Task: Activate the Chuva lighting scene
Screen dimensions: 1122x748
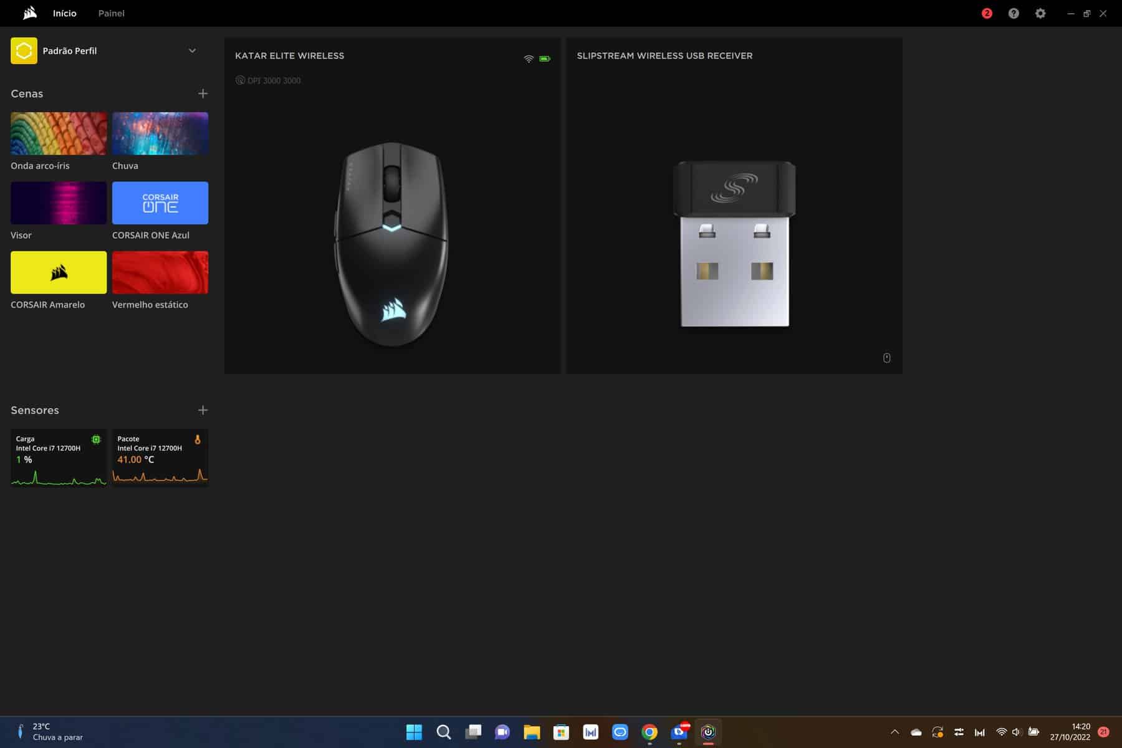Action: (x=160, y=133)
